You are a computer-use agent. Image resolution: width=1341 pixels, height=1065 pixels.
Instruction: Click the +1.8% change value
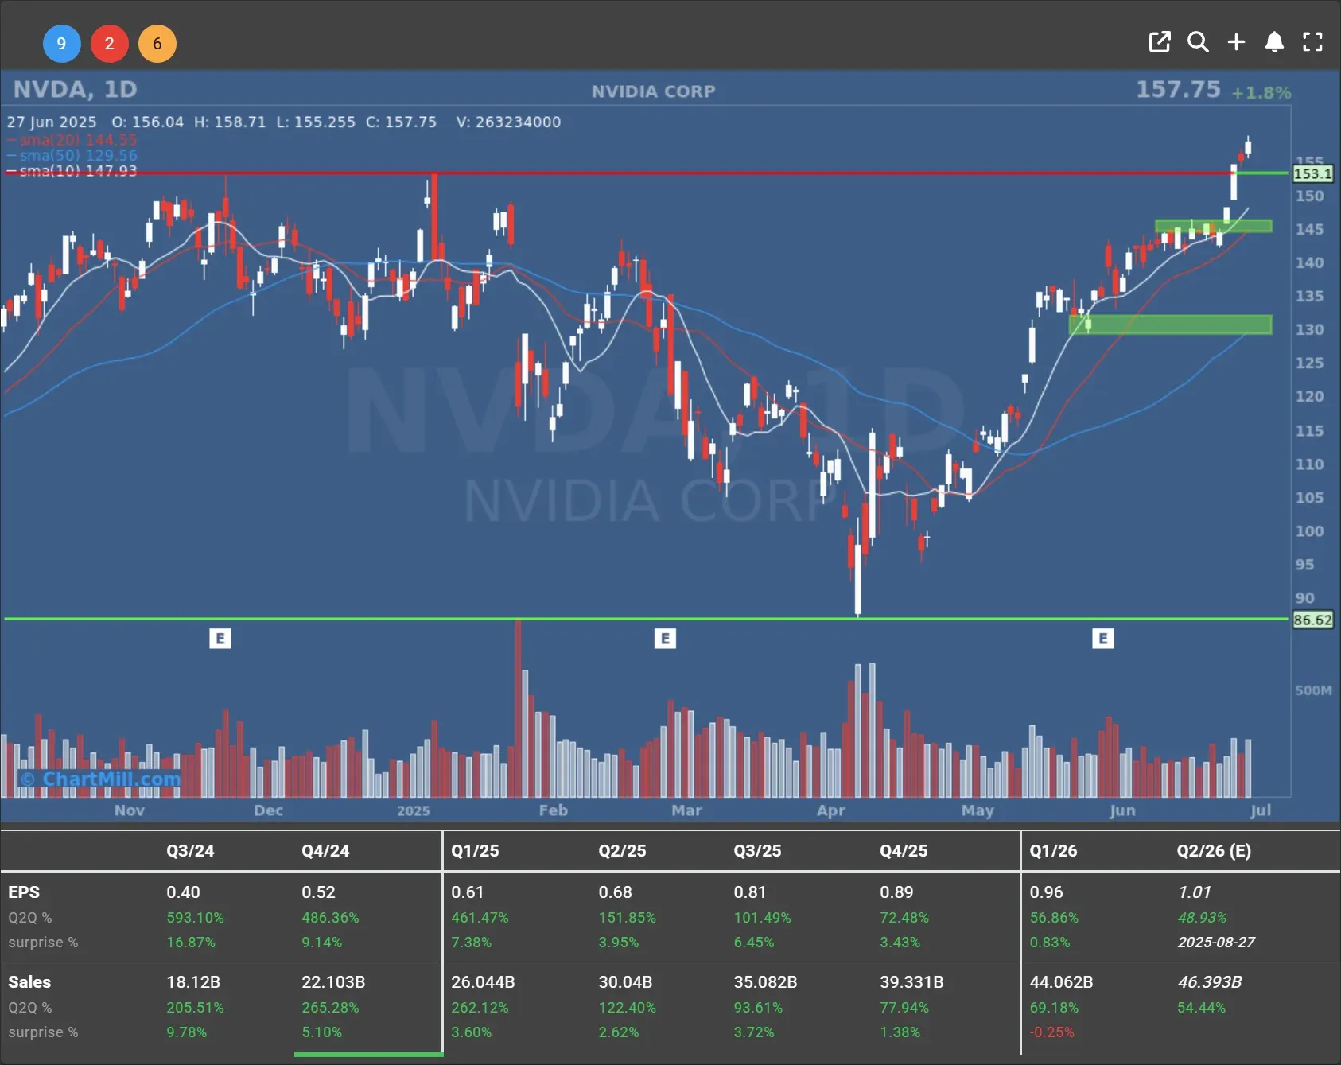[1261, 92]
